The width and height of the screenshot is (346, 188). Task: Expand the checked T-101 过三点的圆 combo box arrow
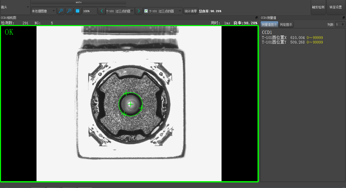180,11
